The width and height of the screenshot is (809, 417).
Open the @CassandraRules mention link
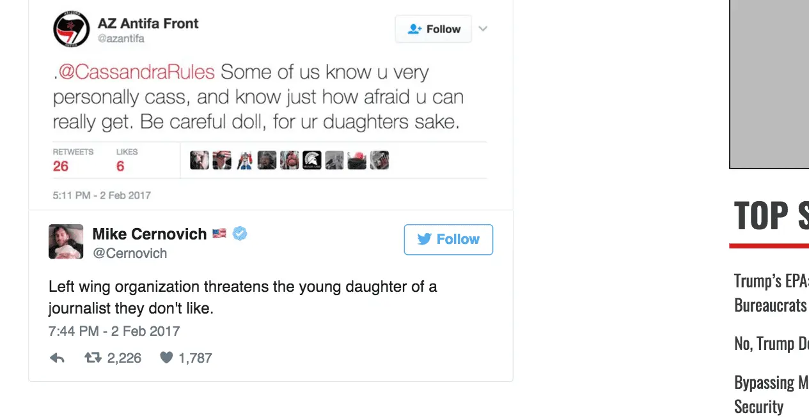pyautogui.click(x=136, y=72)
